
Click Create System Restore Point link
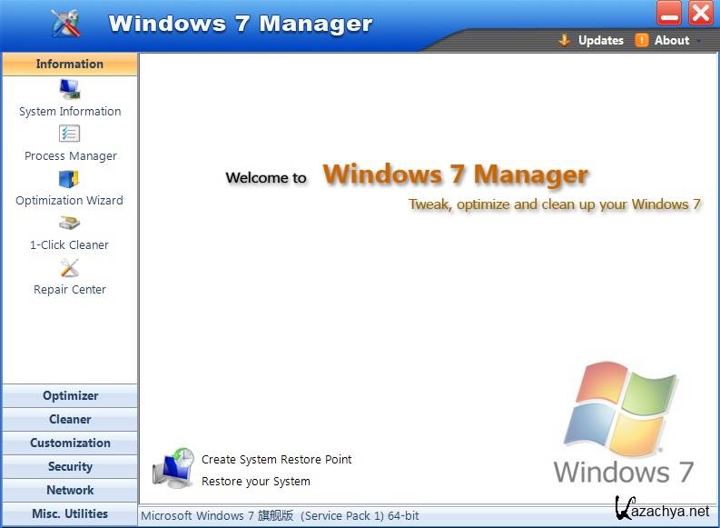point(276,460)
